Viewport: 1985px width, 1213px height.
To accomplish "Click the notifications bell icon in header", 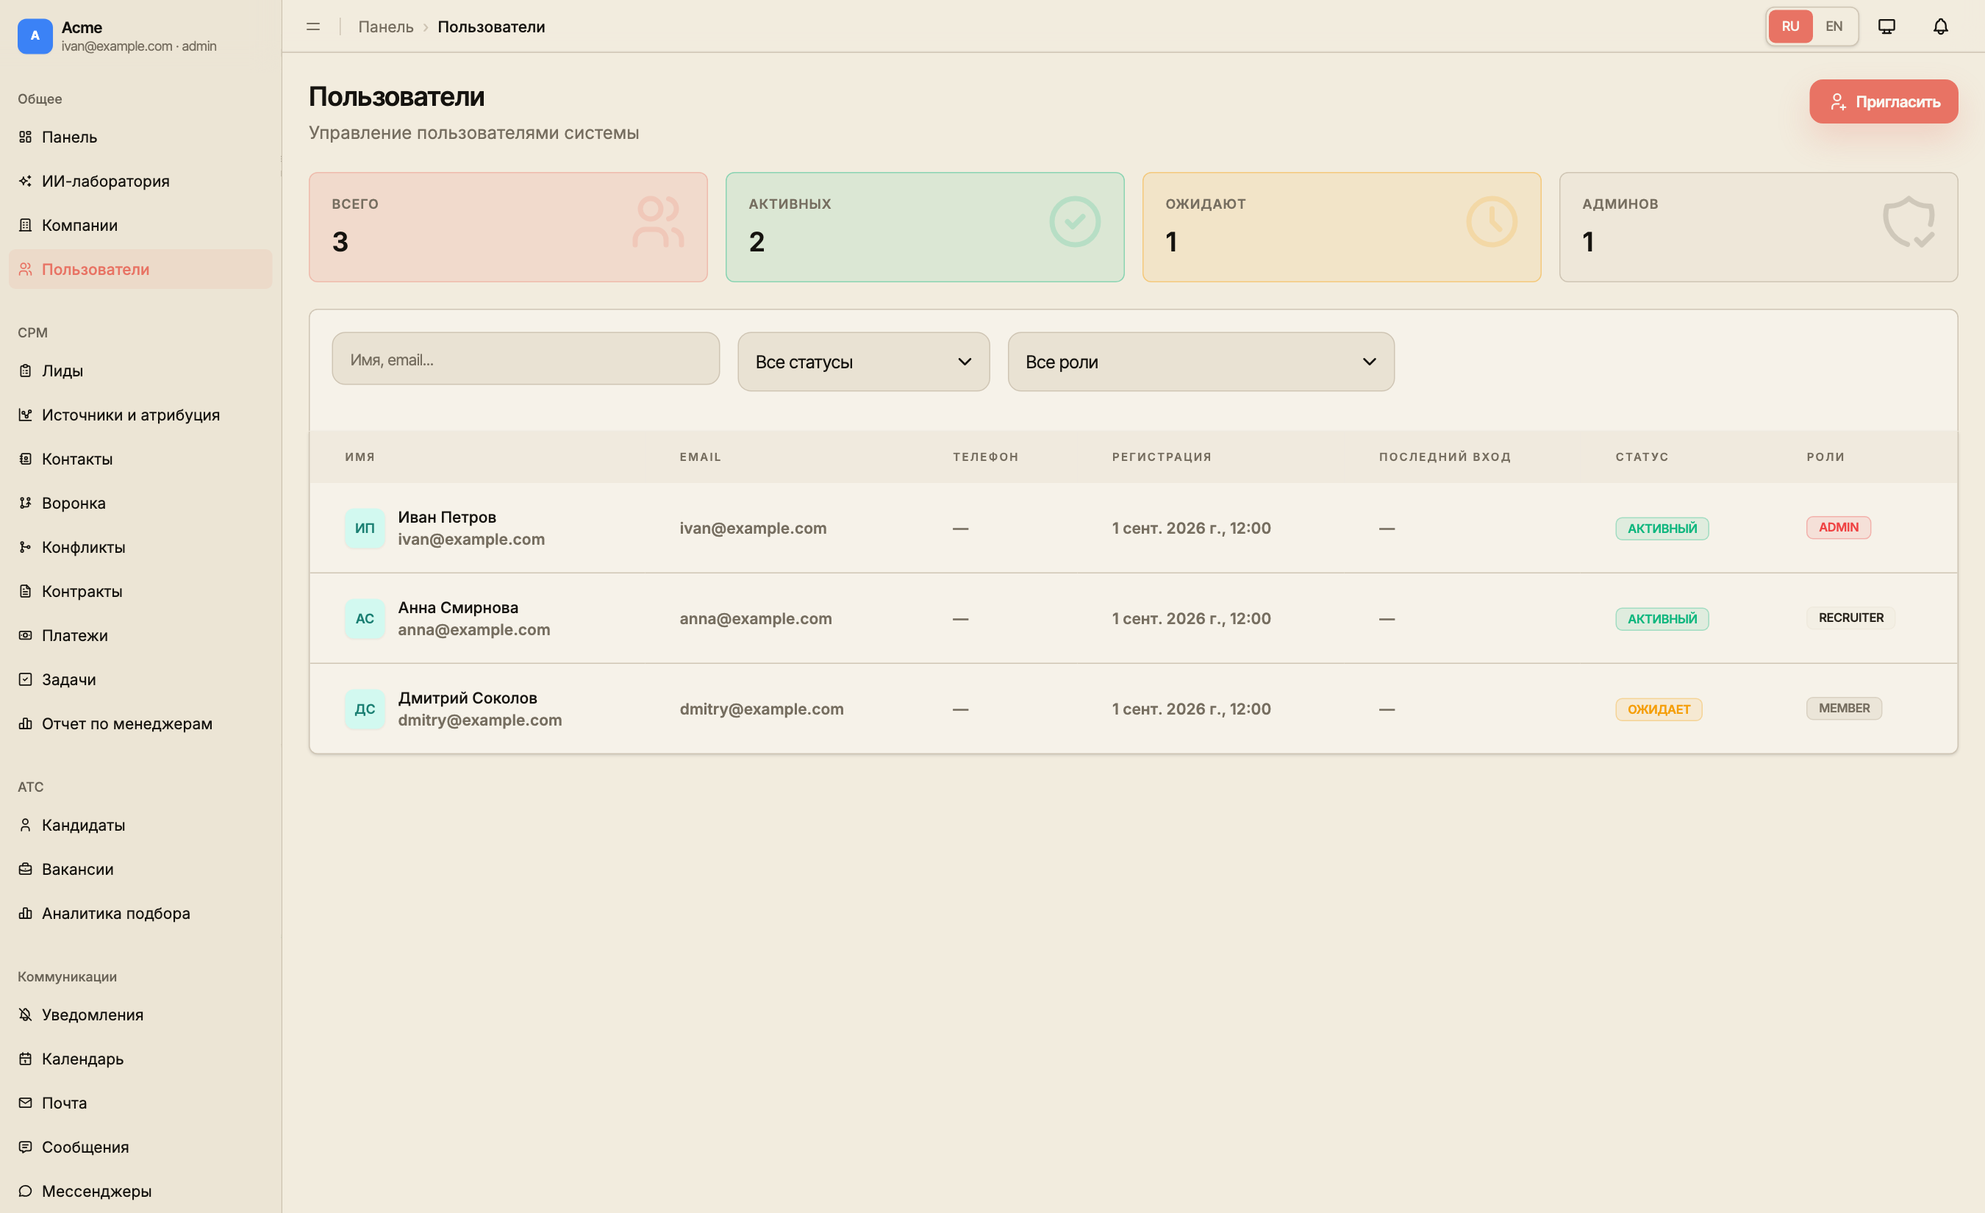I will [1940, 26].
